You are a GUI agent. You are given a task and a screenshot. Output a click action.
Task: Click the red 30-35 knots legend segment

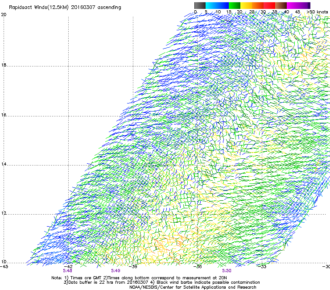click(269, 5)
